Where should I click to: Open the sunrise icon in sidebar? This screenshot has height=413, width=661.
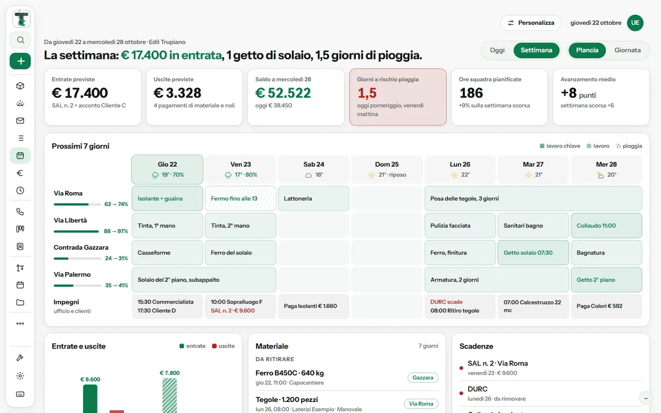click(x=20, y=104)
